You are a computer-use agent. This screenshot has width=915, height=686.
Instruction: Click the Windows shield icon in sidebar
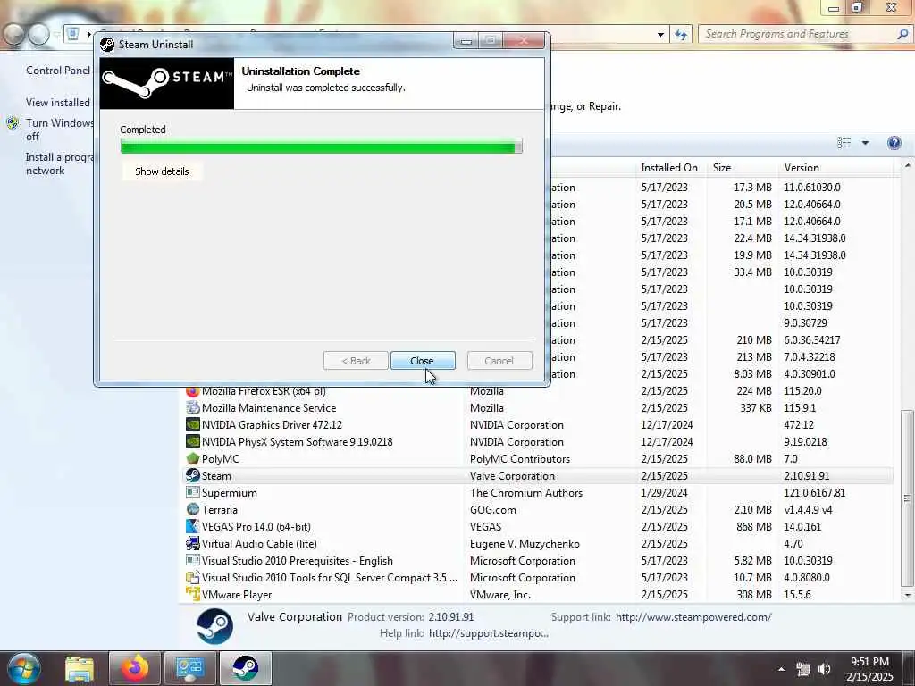[x=13, y=123]
